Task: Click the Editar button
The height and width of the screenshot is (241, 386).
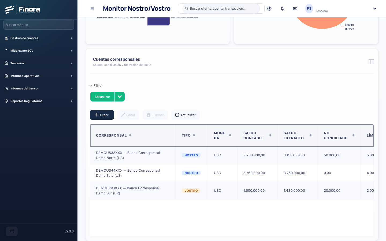Action: (128, 115)
